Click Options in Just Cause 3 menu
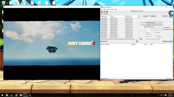The image size is (174, 97). pyautogui.click(x=70, y=48)
